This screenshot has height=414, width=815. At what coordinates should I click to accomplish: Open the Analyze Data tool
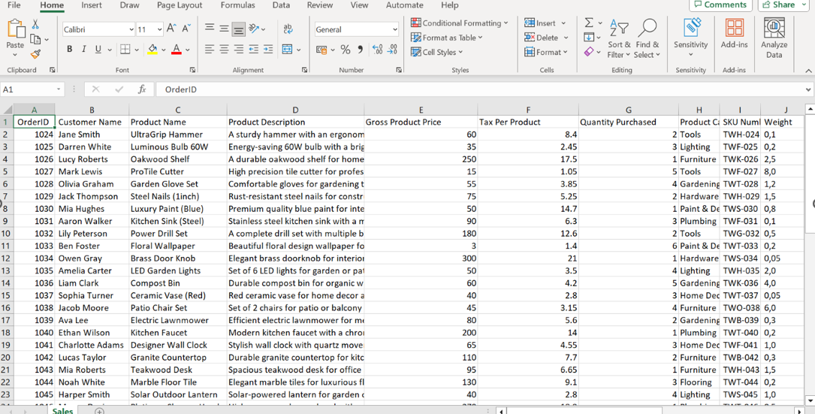click(774, 38)
